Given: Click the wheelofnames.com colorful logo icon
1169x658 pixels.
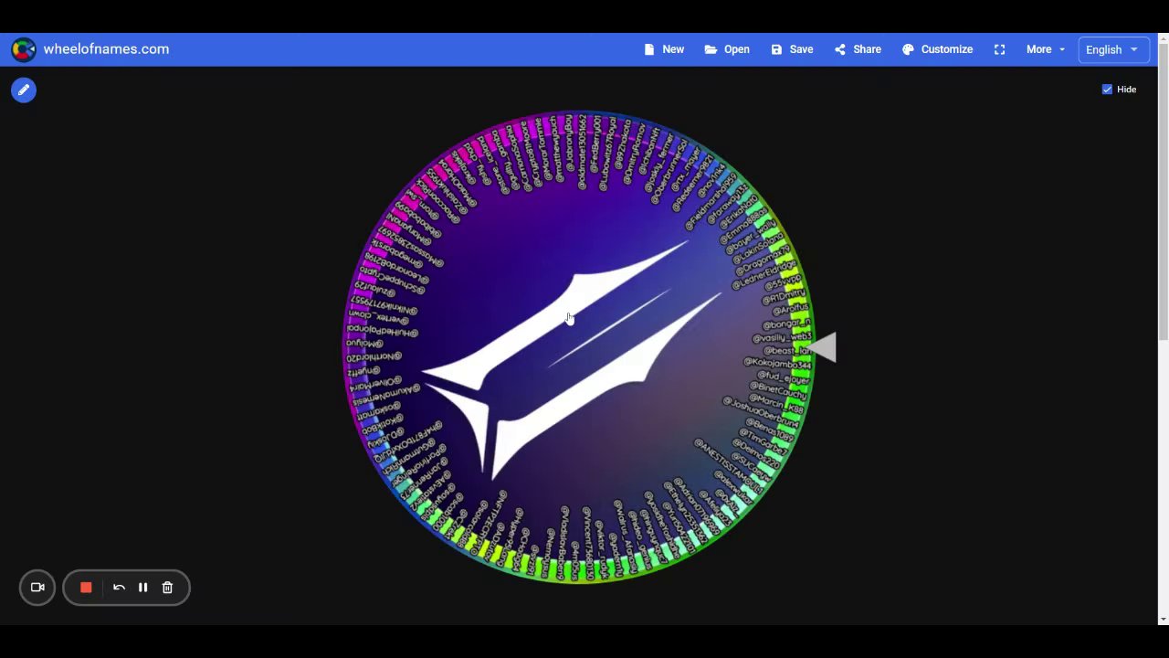Looking at the screenshot, I should coord(24,49).
